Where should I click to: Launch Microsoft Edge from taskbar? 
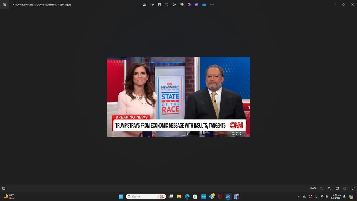187,197
